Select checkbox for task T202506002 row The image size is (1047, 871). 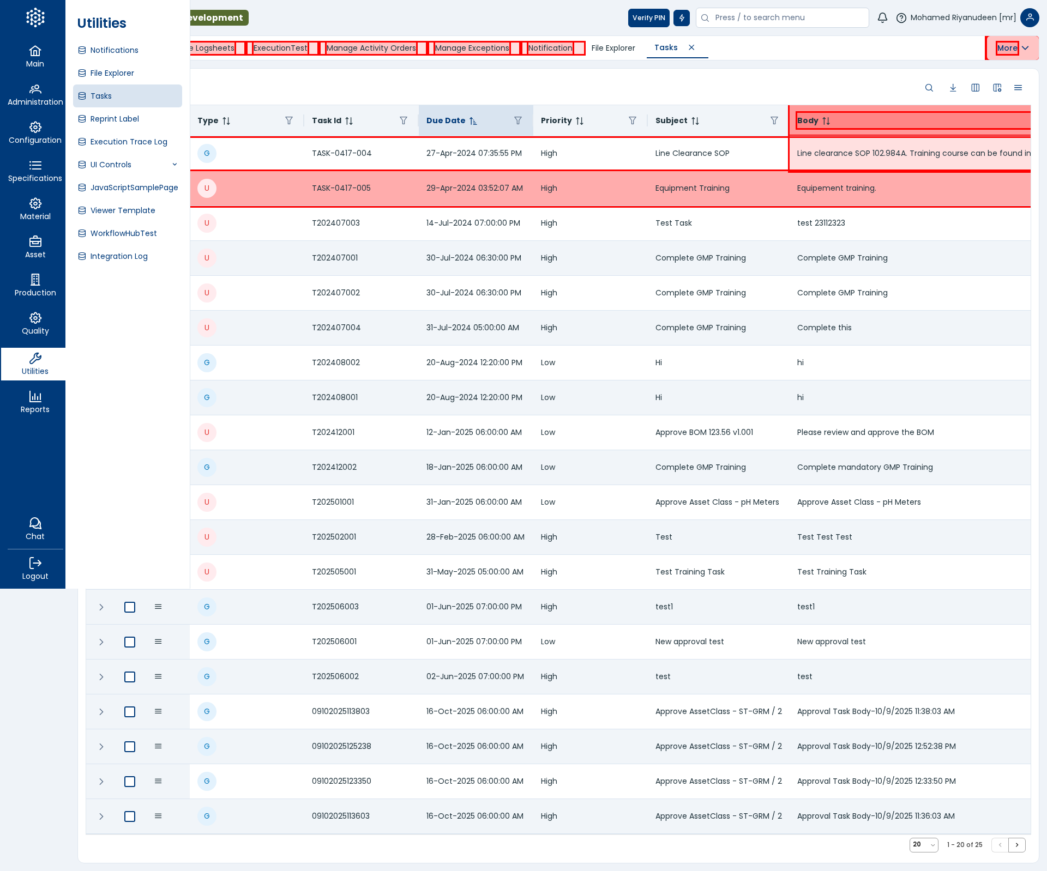coord(130,677)
